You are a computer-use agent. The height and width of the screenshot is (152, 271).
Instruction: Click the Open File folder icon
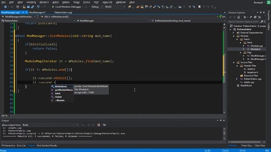coord(24,7)
